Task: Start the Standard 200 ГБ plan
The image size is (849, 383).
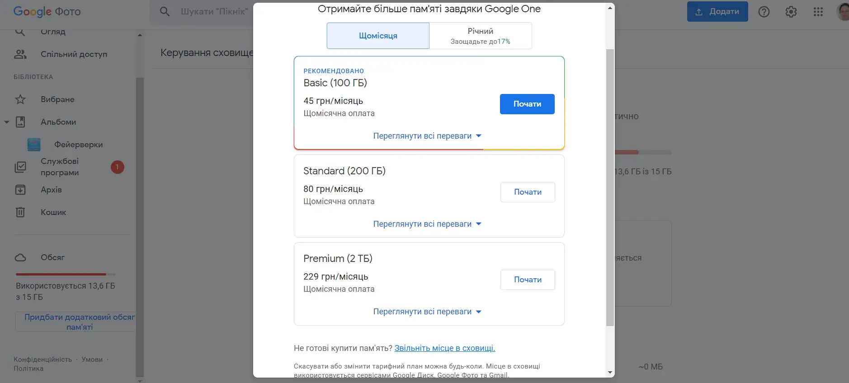Action: pos(528,192)
